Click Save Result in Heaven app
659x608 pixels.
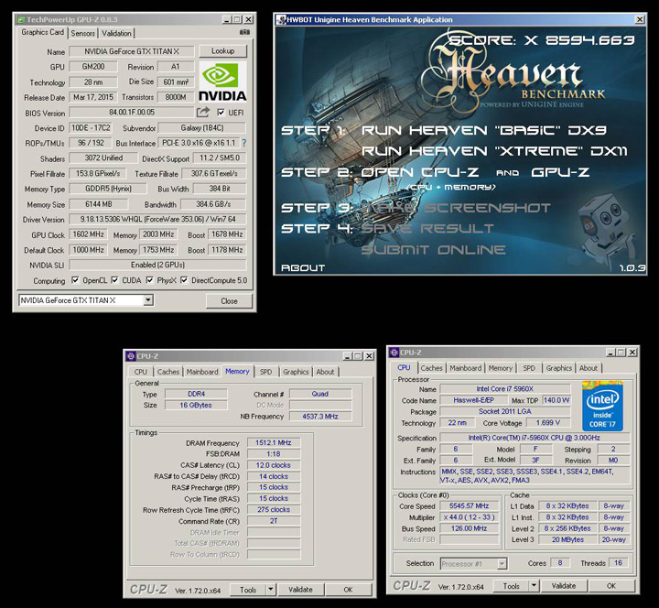[427, 228]
